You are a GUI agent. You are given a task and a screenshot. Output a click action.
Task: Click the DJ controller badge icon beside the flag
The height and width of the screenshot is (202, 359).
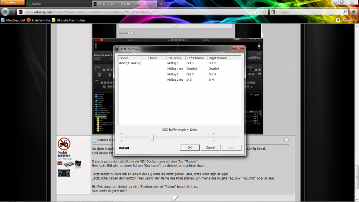click(x=69, y=164)
